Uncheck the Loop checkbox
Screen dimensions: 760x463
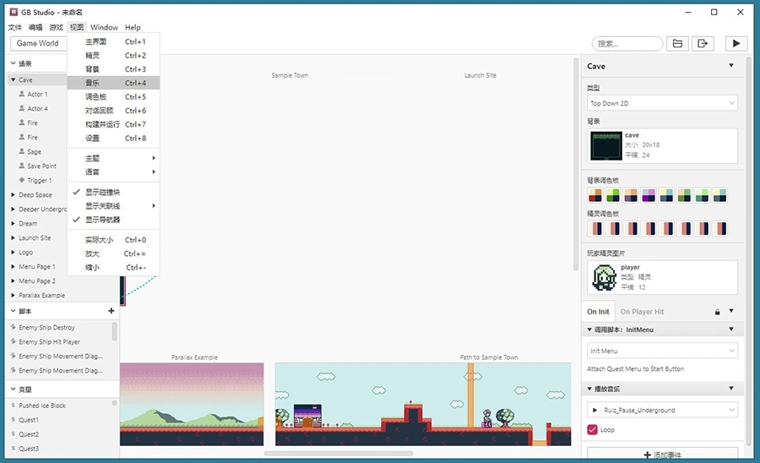coord(593,430)
